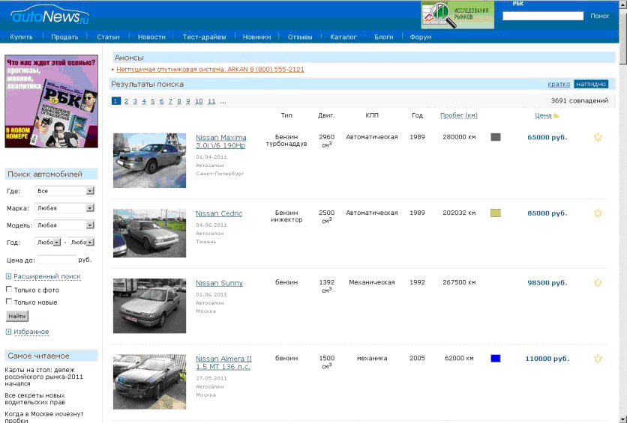
Task: Open Тест-драйвы in the navigation bar
Action: 203,37
